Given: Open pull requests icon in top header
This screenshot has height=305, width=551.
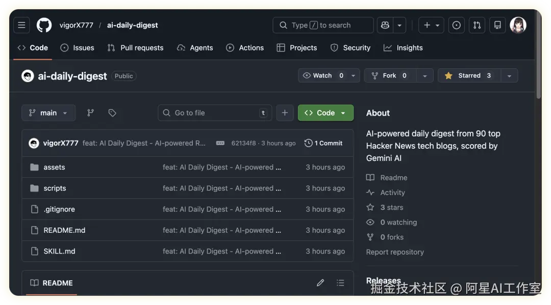Looking at the screenshot, I should pyautogui.click(x=477, y=25).
